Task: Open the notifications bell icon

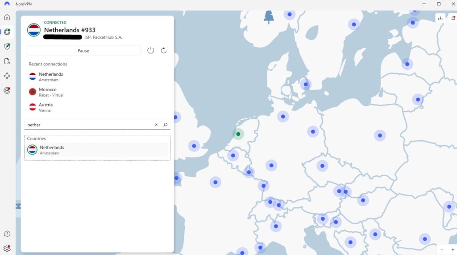Action: (453, 18)
